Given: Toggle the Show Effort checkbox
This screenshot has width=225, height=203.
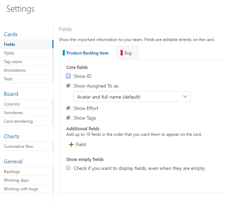Looking at the screenshot, I should point(68,108).
